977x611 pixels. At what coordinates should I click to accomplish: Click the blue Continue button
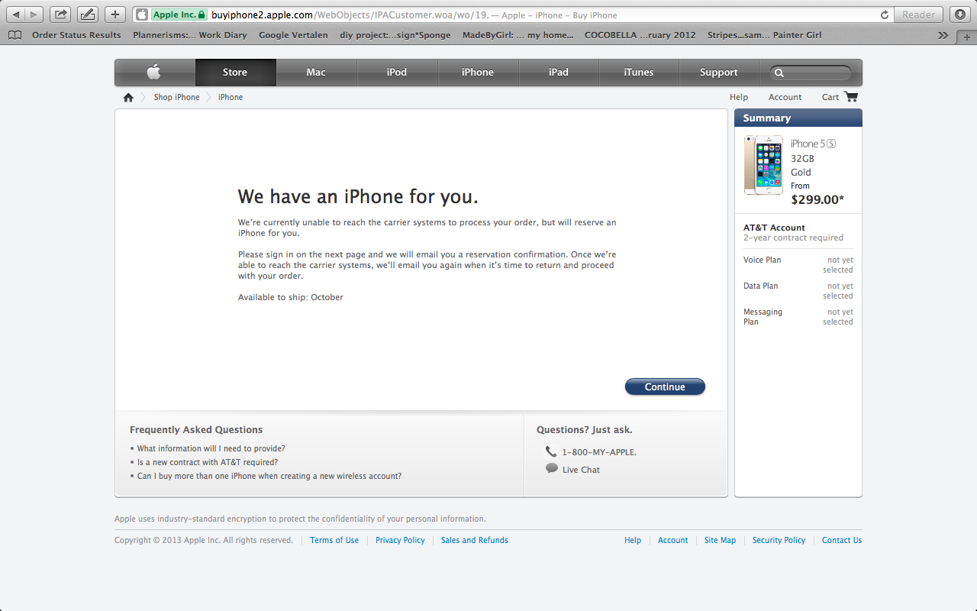pos(665,386)
